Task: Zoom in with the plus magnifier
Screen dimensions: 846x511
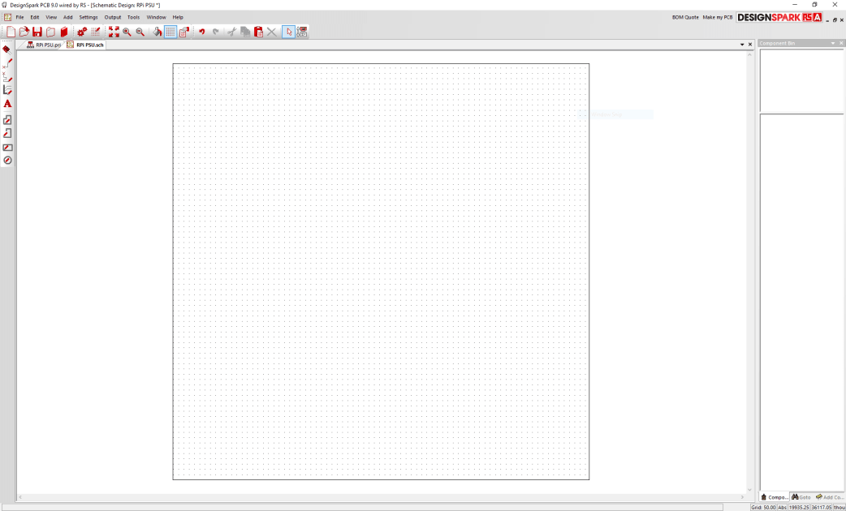Action: [x=127, y=32]
